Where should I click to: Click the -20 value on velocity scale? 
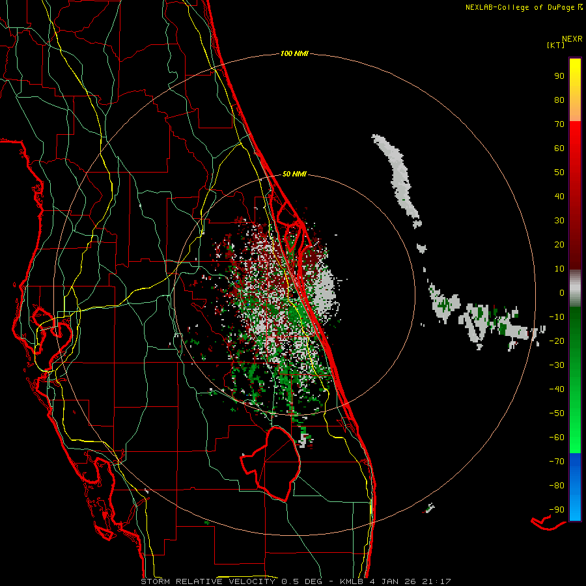coord(557,341)
